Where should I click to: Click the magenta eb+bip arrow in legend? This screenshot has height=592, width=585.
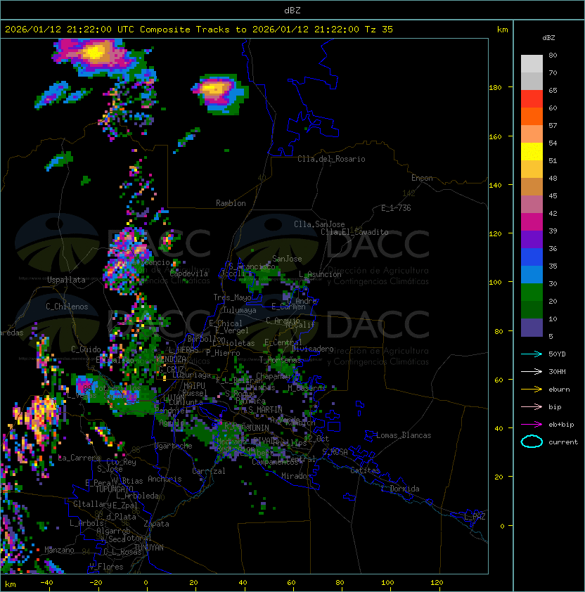(532, 425)
